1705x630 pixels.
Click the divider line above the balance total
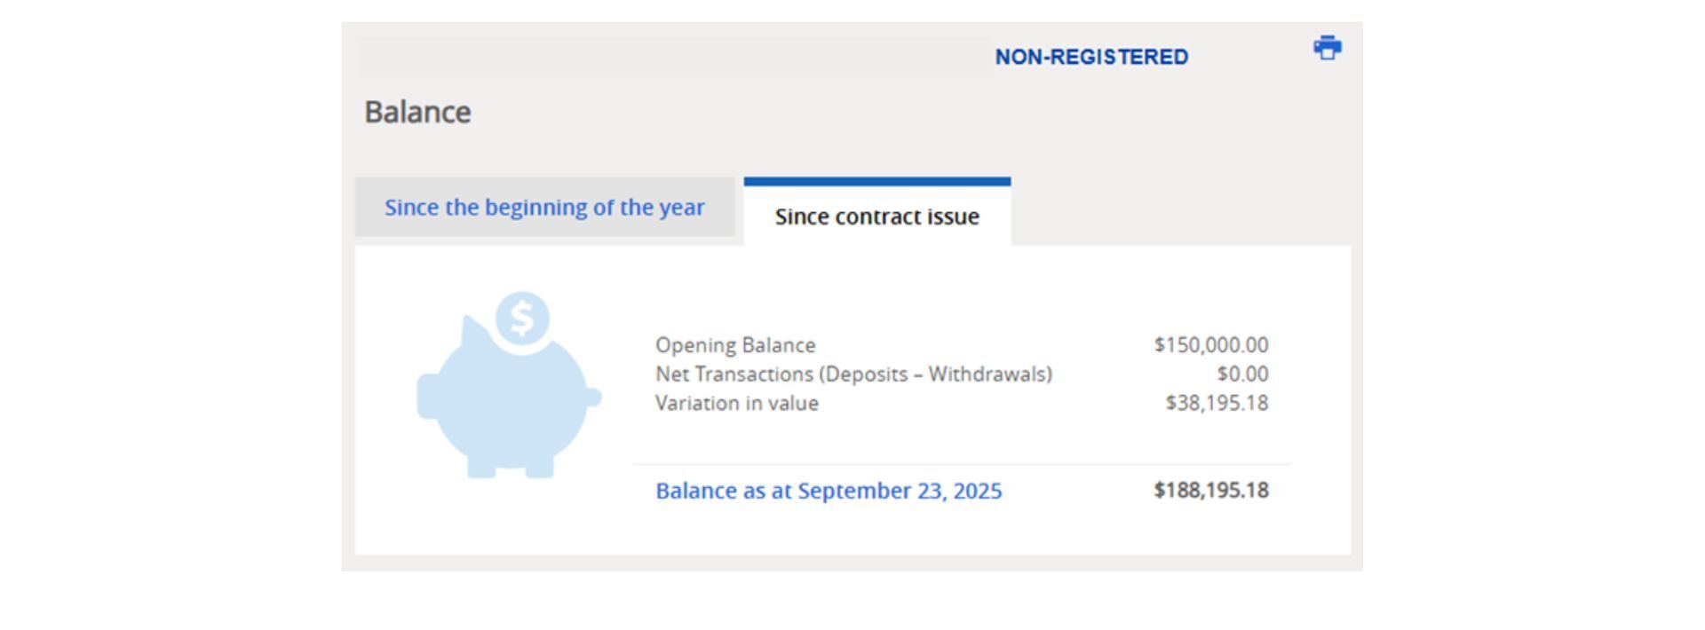click(x=961, y=464)
